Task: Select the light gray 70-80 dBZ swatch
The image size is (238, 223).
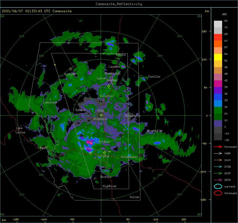Action: [x=218, y=24]
